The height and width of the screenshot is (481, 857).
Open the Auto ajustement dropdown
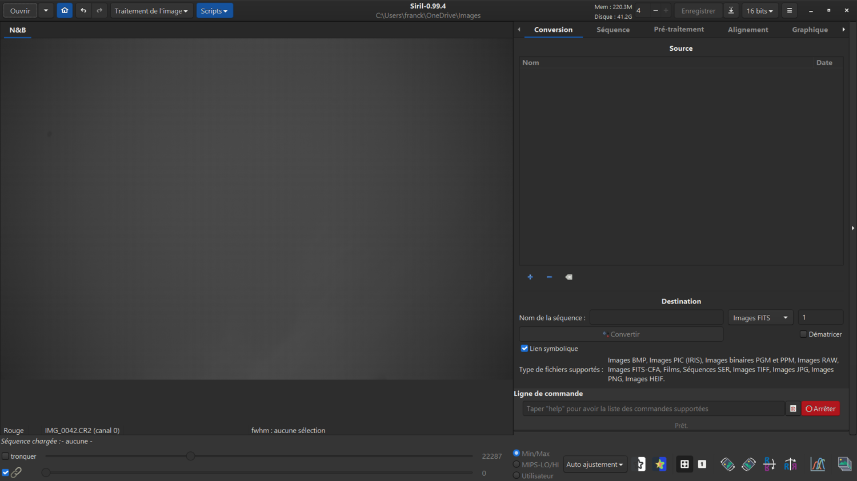595,464
